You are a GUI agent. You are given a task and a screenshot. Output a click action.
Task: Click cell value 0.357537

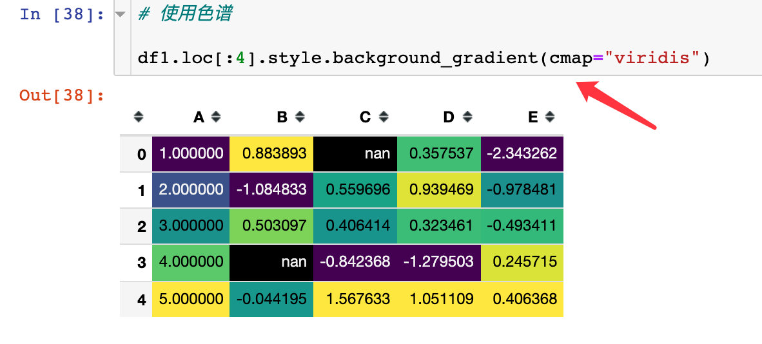click(439, 153)
